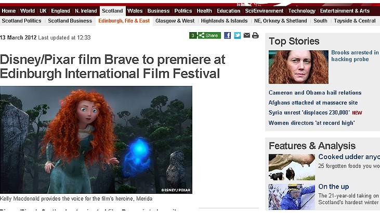The height and width of the screenshot is (213, 380).
Task: Select NE, Orkney & Shetland sub-tab
Action: pyautogui.click(x=281, y=21)
